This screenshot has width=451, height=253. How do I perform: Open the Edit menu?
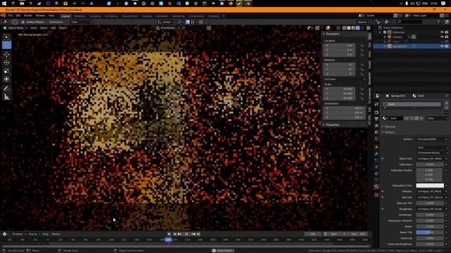pyautogui.click(x=18, y=15)
